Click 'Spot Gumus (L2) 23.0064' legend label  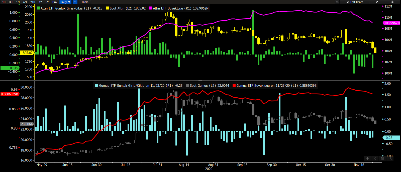click(210, 85)
